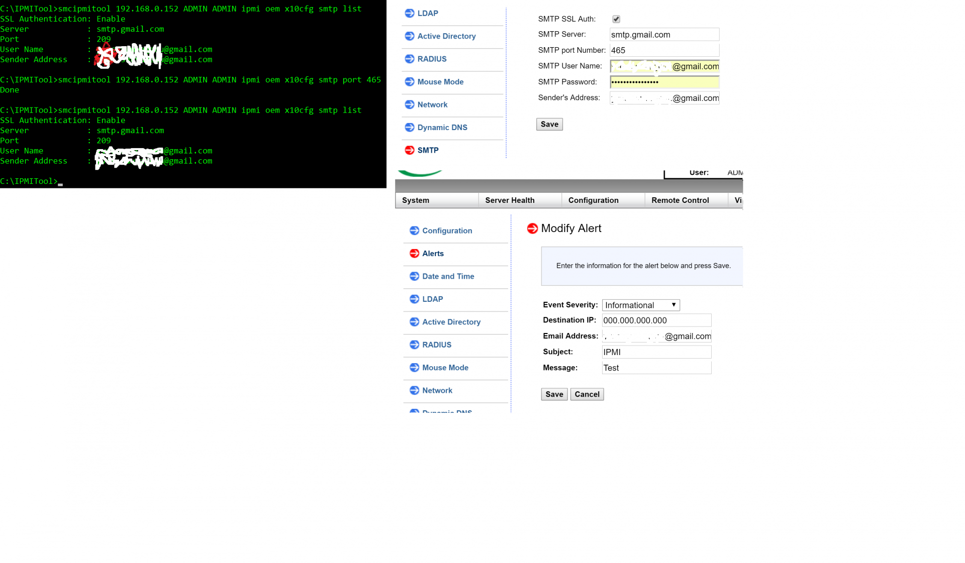Viewport: 965px width, 563px height.
Task: Open the System tab
Action: 437,200
